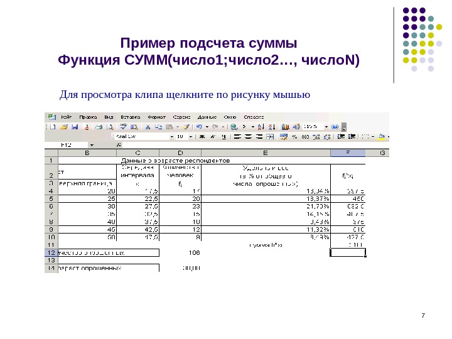Toggle Align Right formatting
This screenshot has width=452, height=339.
click(259, 137)
